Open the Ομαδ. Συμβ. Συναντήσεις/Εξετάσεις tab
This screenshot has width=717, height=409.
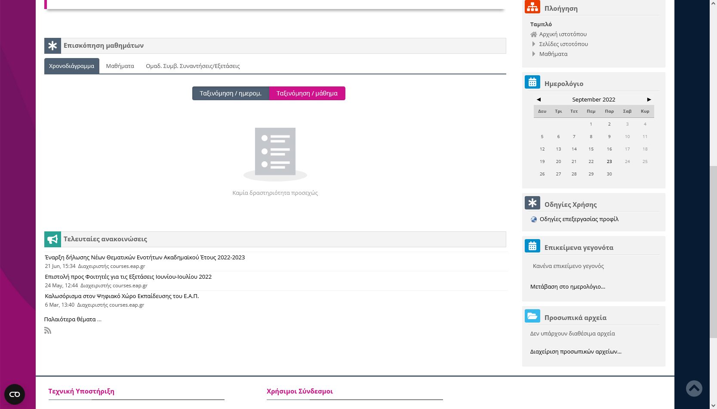193,66
